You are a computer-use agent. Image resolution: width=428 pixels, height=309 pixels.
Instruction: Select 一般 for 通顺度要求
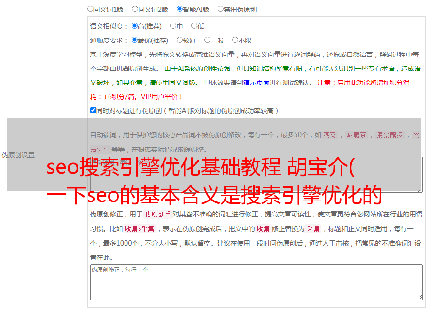tap(208, 40)
